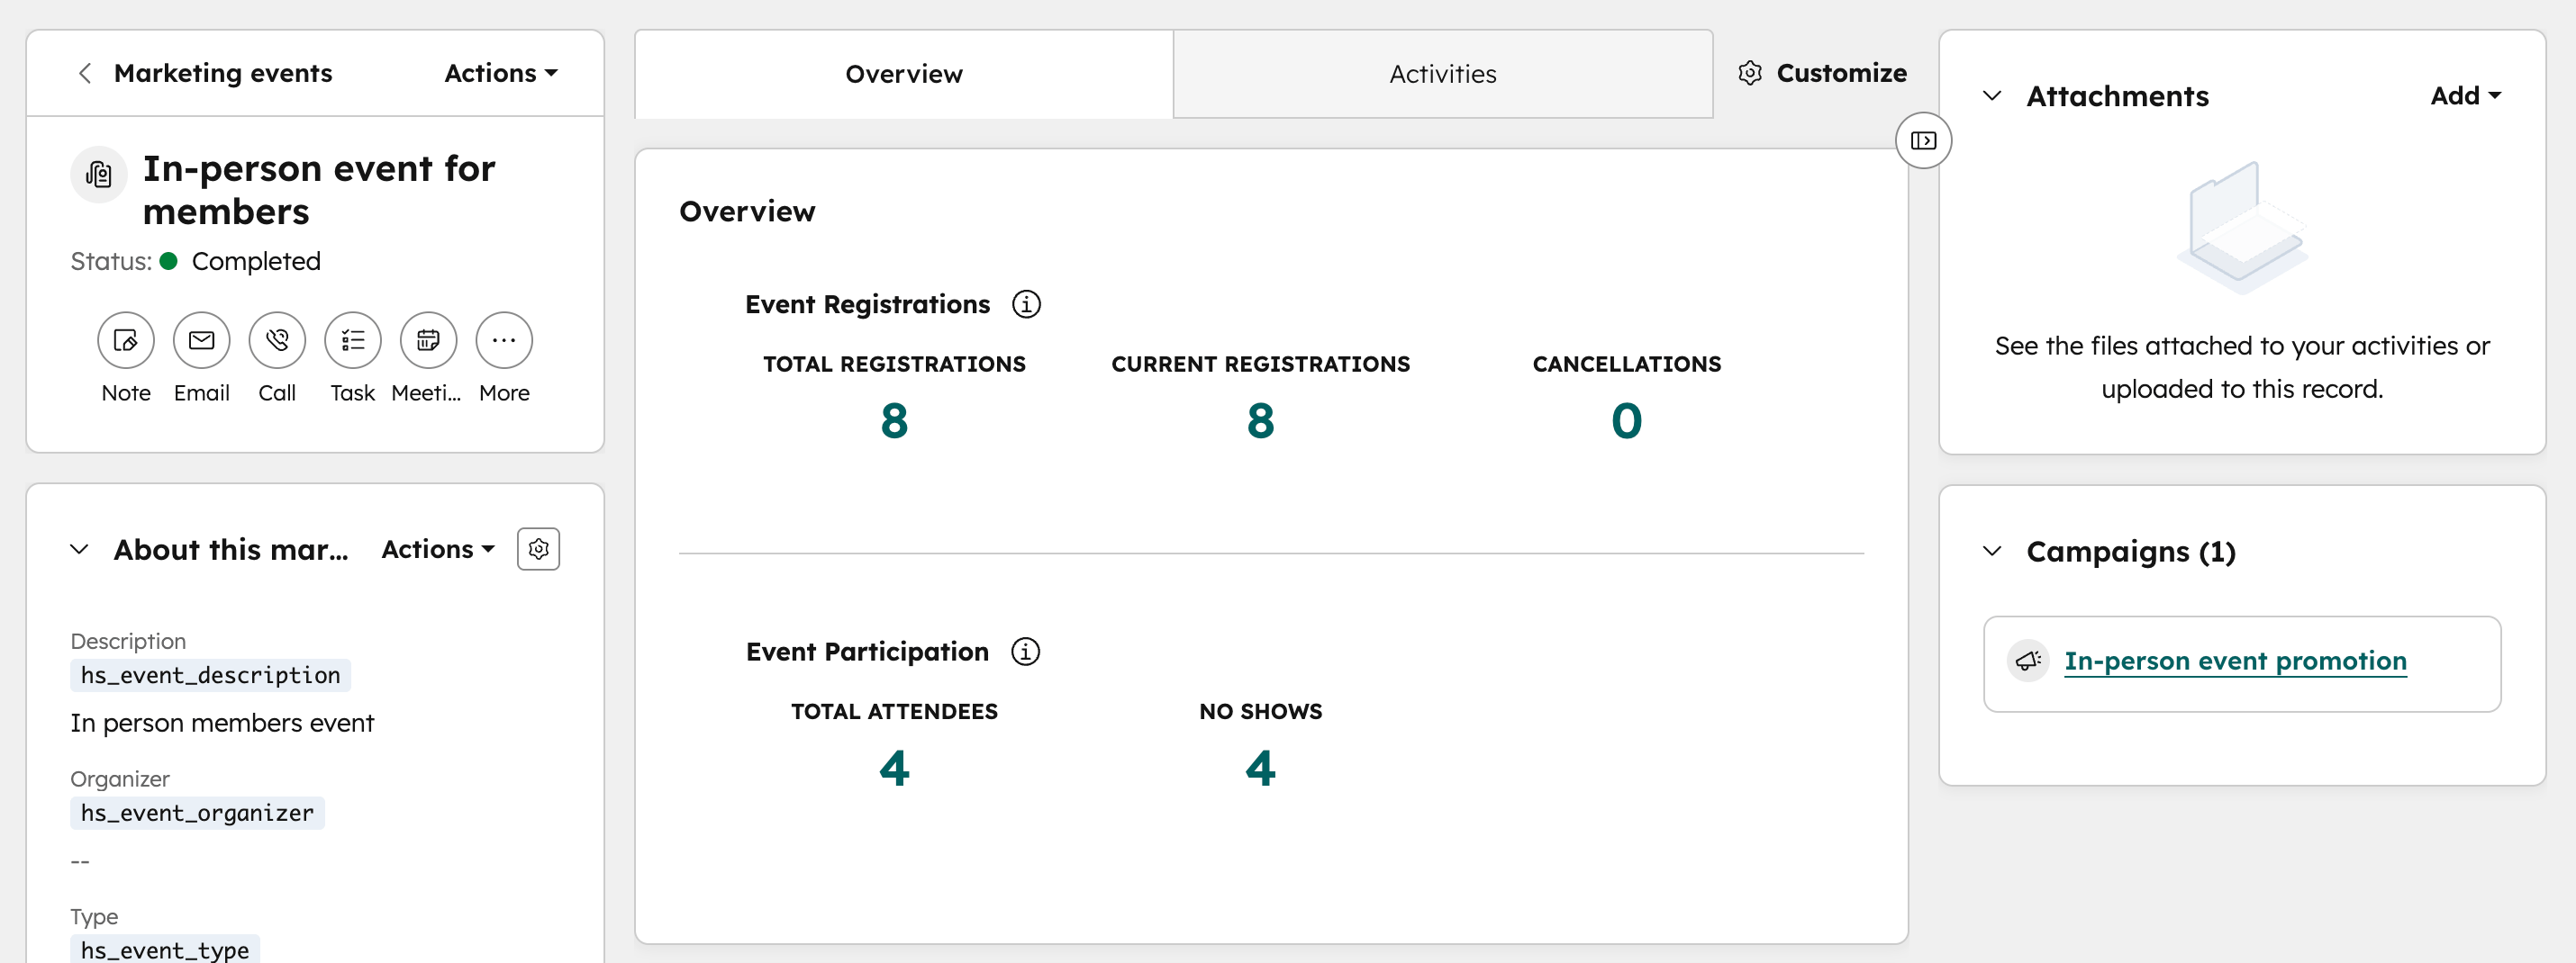
Task: Collapse the Campaigns section
Action: 1991,551
